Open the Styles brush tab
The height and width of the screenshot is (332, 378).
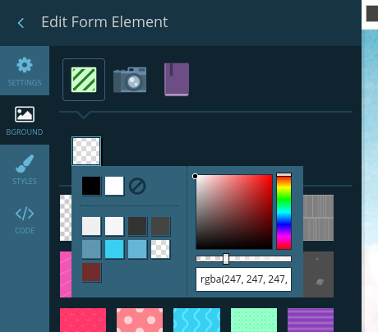[25, 169]
